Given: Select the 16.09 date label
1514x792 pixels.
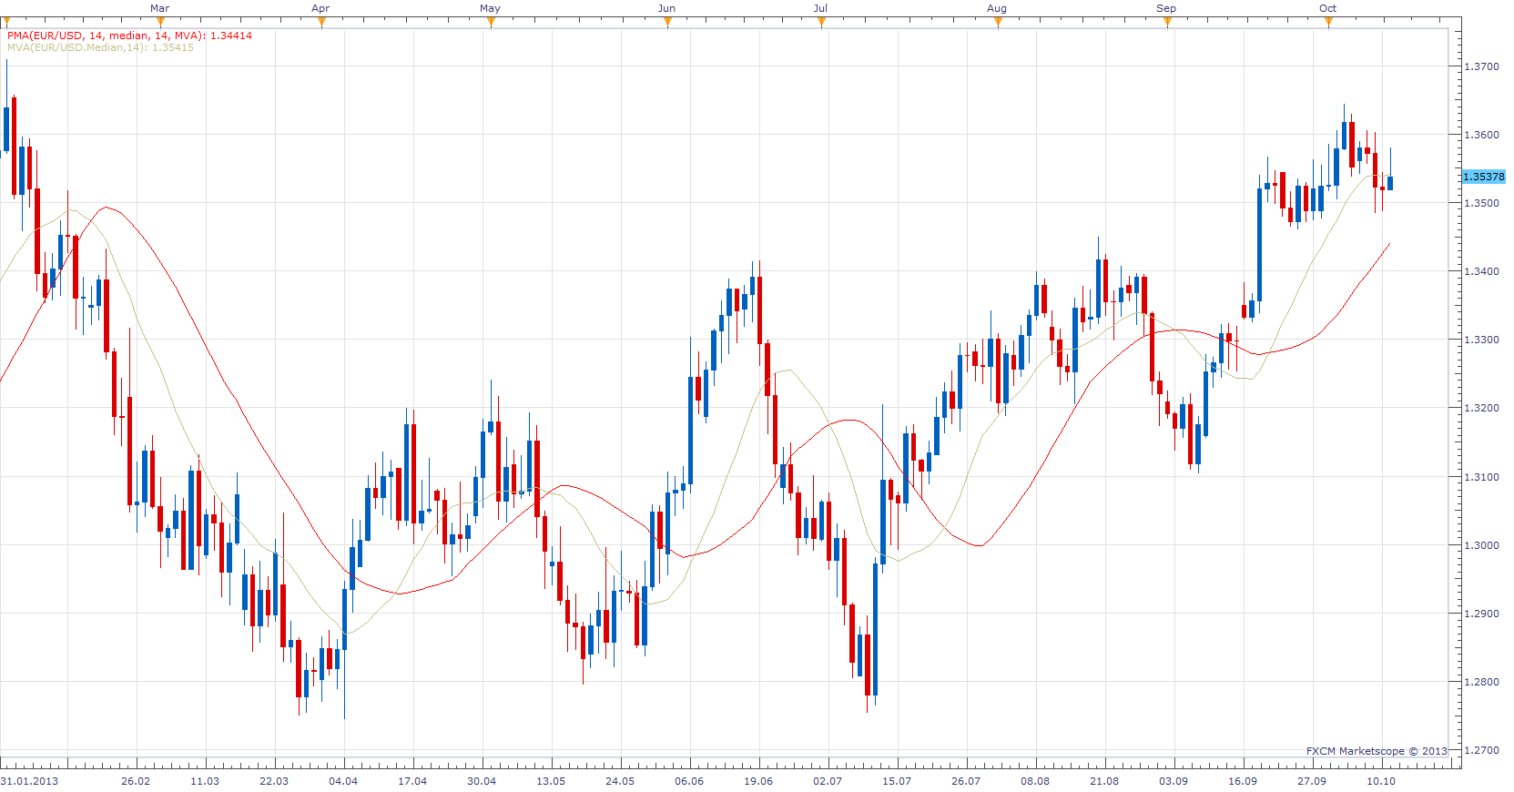Looking at the screenshot, I should [1243, 781].
